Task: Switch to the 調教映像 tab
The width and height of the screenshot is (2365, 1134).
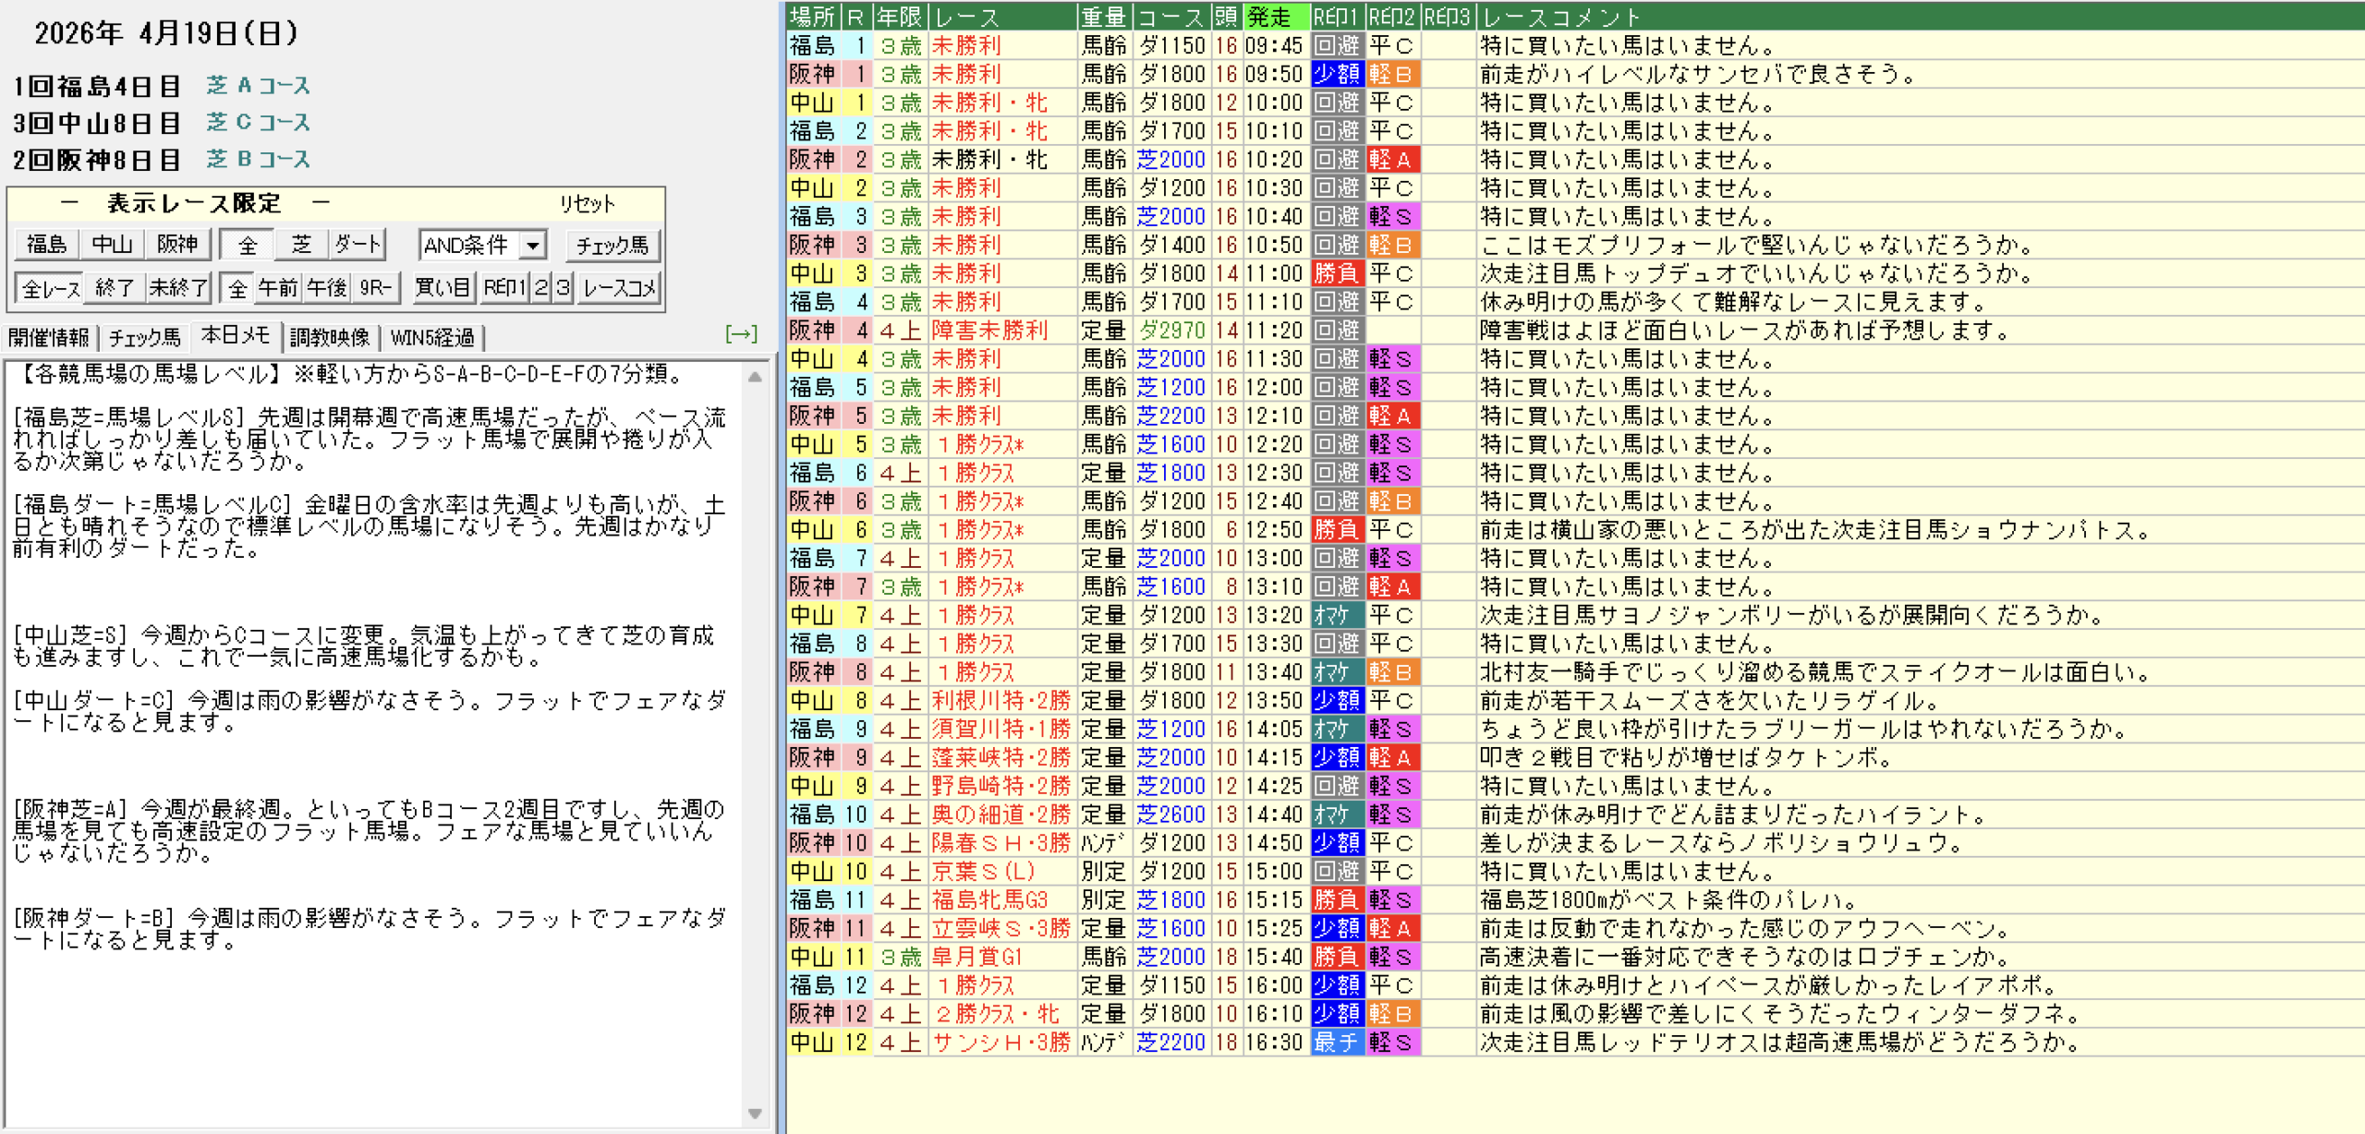Action: click(330, 337)
